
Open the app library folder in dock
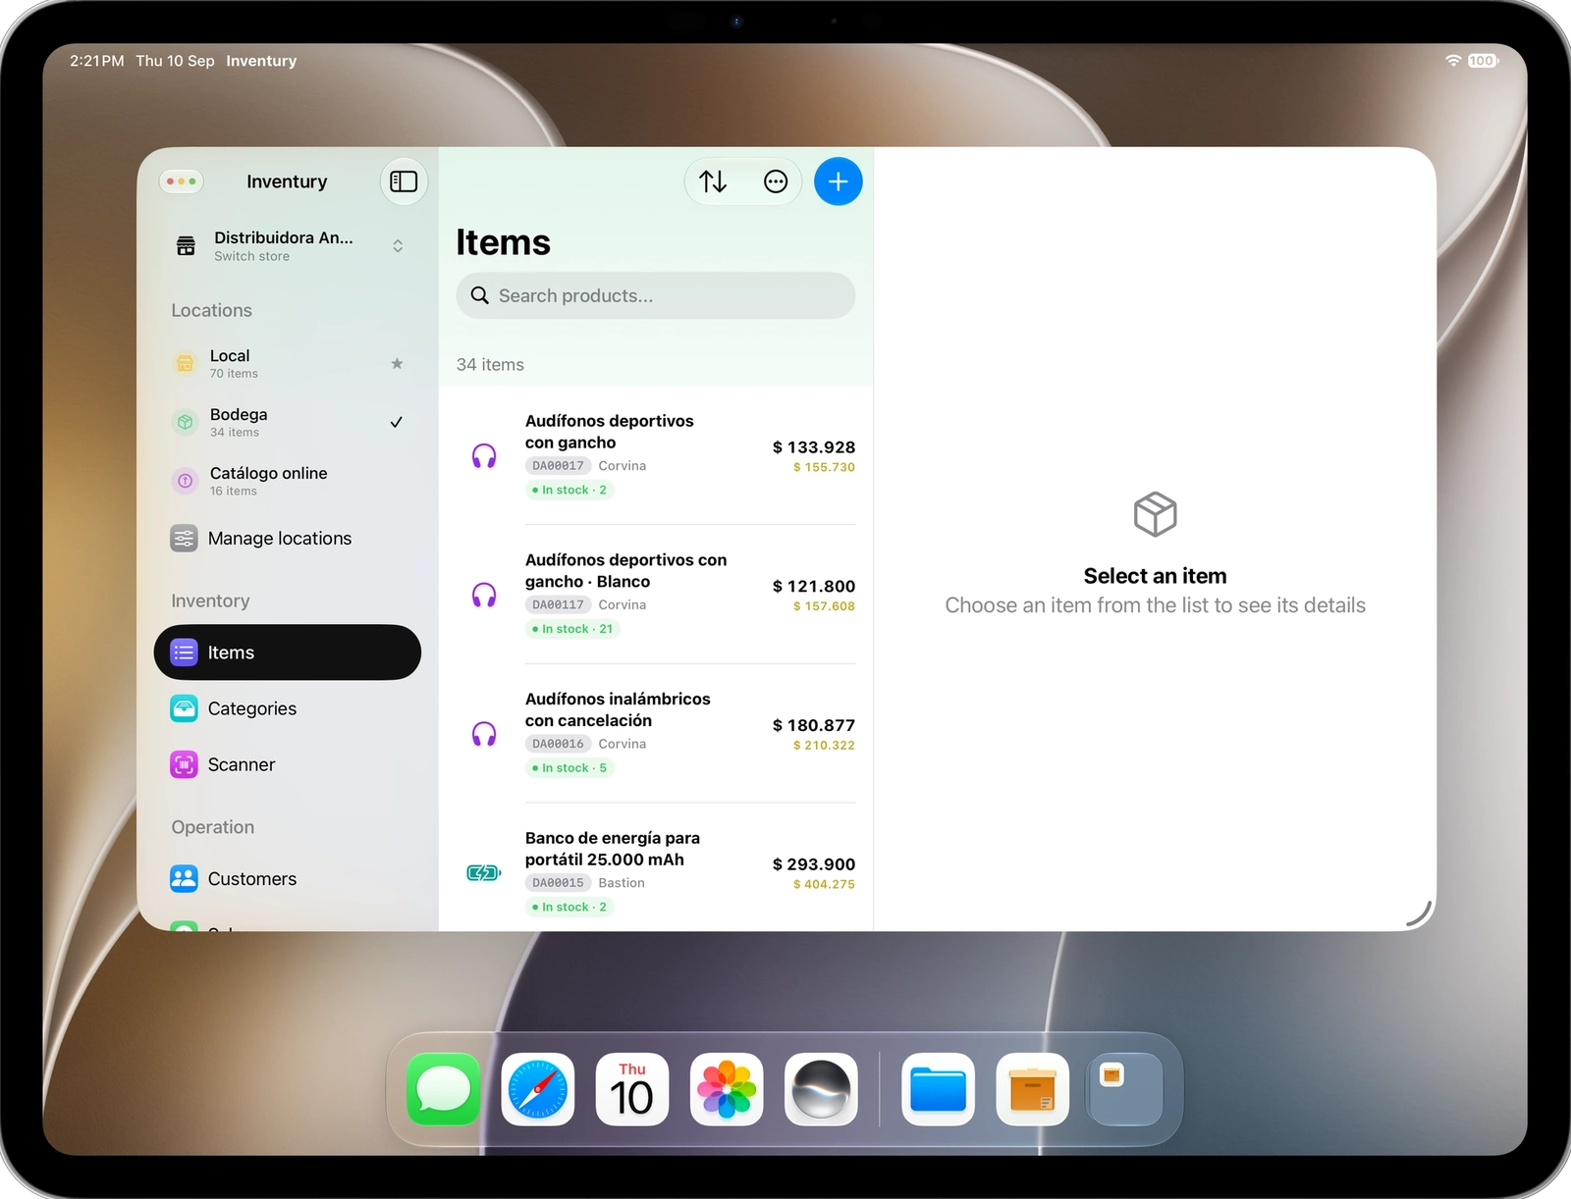tap(1126, 1089)
